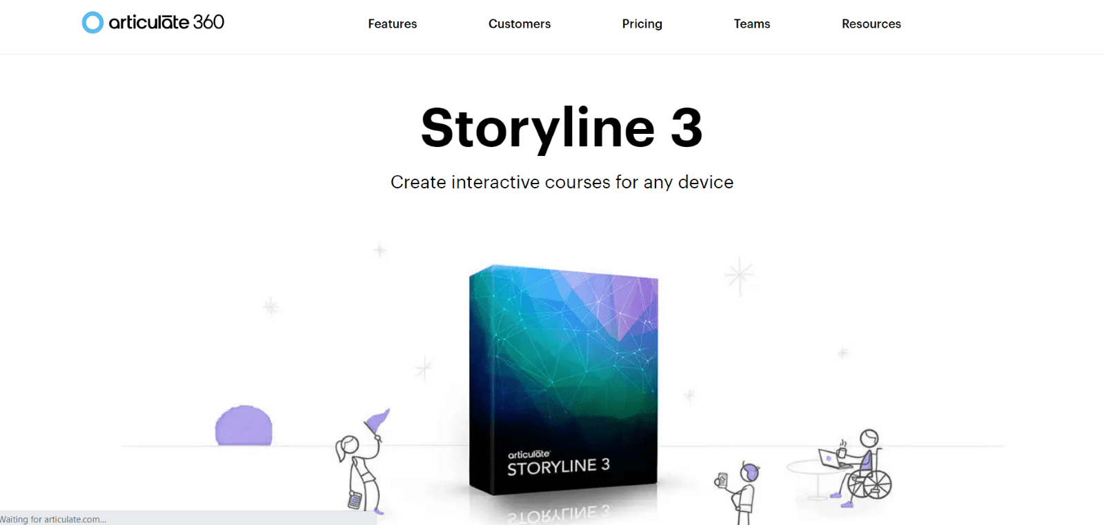Click the articulate 360 wordmark text
This screenshot has width=1104, height=525.
pos(166,22)
